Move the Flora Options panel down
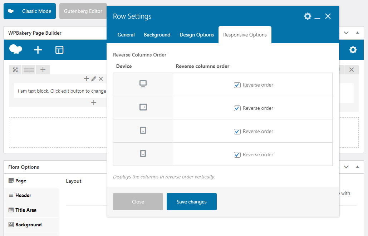Image resolution: width=368 pixels, height=236 pixels. 346,167
